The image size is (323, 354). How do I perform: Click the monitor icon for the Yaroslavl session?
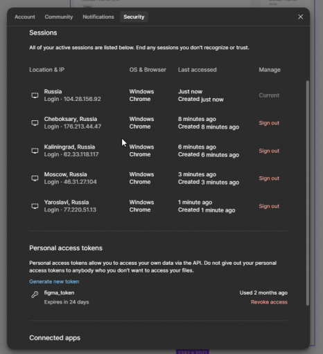[x=35, y=206]
